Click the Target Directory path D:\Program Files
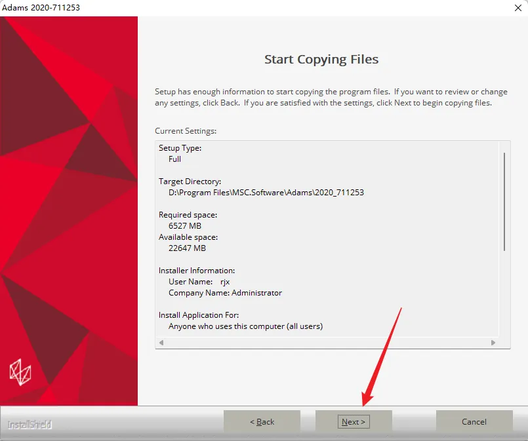Screen dimensions: 528x441 coord(266,193)
